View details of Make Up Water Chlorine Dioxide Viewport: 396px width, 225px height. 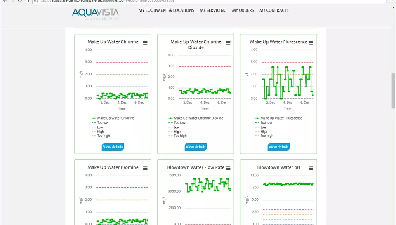[x=196, y=147]
